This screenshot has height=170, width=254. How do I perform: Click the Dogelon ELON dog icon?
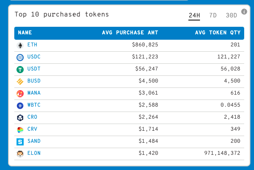pos(20,154)
